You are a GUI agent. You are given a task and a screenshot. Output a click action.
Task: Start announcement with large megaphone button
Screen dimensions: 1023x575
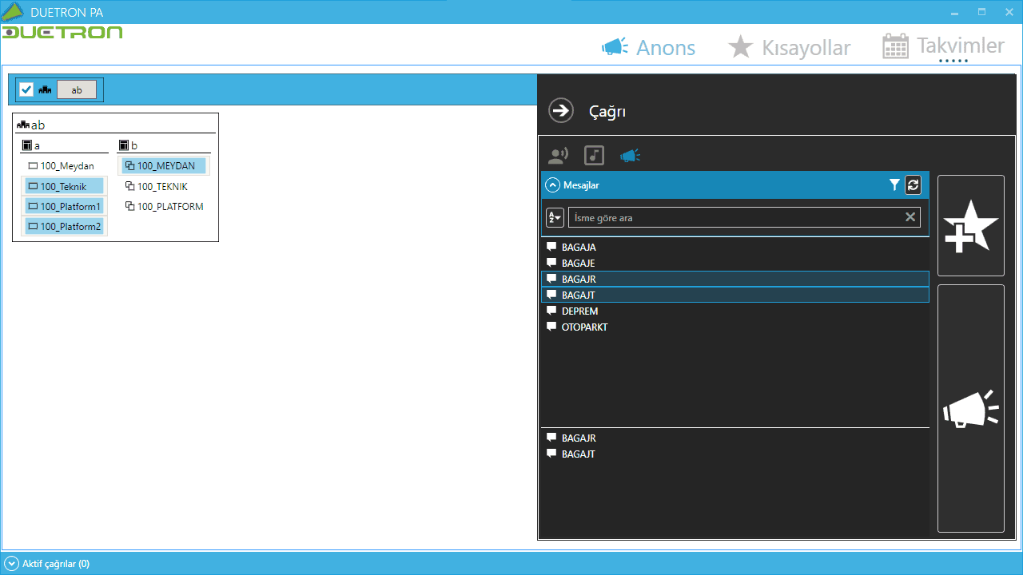(x=970, y=409)
